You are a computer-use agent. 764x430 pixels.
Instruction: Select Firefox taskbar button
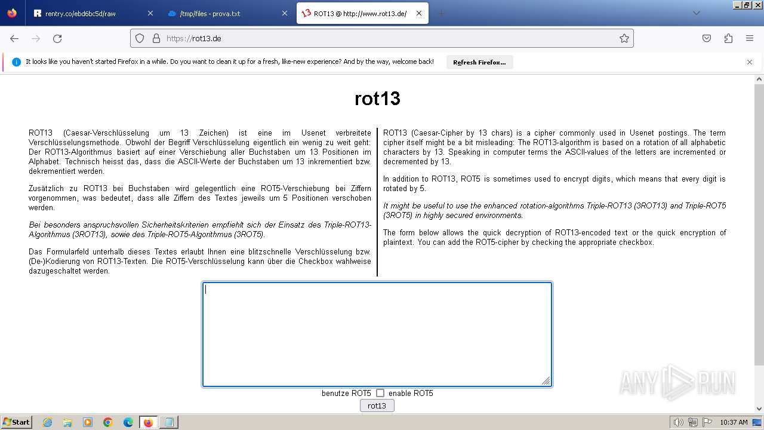pyautogui.click(x=148, y=422)
